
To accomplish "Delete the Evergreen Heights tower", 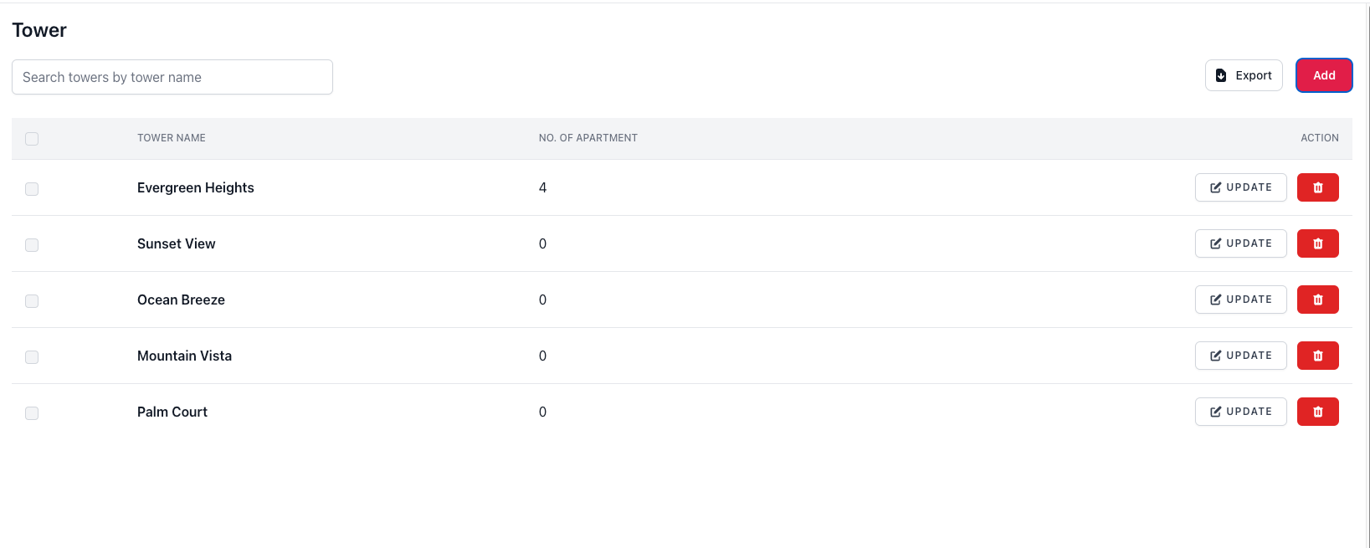I will [x=1317, y=187].
